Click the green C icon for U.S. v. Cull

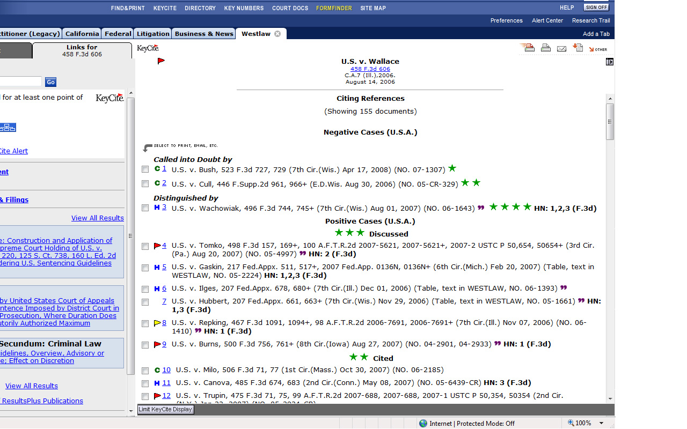(x=157, y=183)
